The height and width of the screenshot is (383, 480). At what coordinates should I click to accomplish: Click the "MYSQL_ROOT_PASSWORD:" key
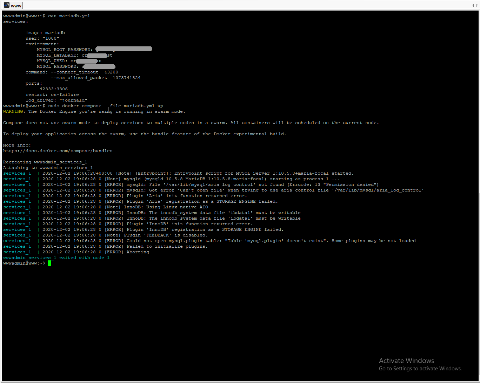click(65, 50)
